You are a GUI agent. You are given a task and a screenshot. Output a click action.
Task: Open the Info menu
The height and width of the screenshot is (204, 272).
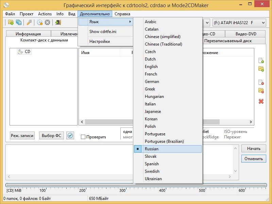coord(60,14)
